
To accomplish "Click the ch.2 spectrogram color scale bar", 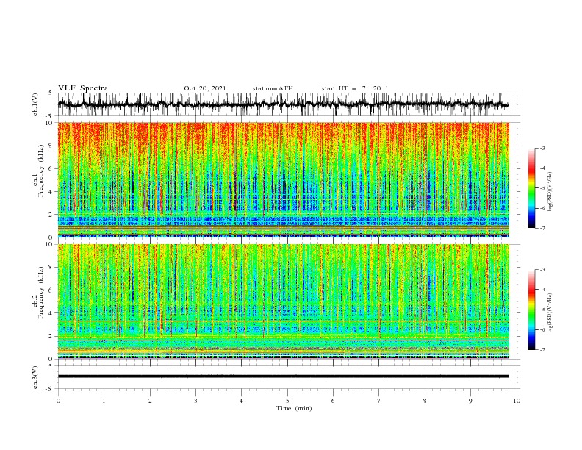I will [x=531, y=310].
